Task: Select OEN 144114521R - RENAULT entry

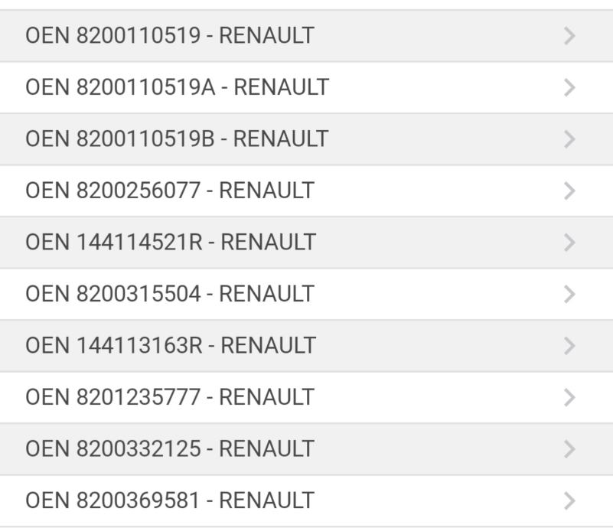Action: click(x=170, y=242)
